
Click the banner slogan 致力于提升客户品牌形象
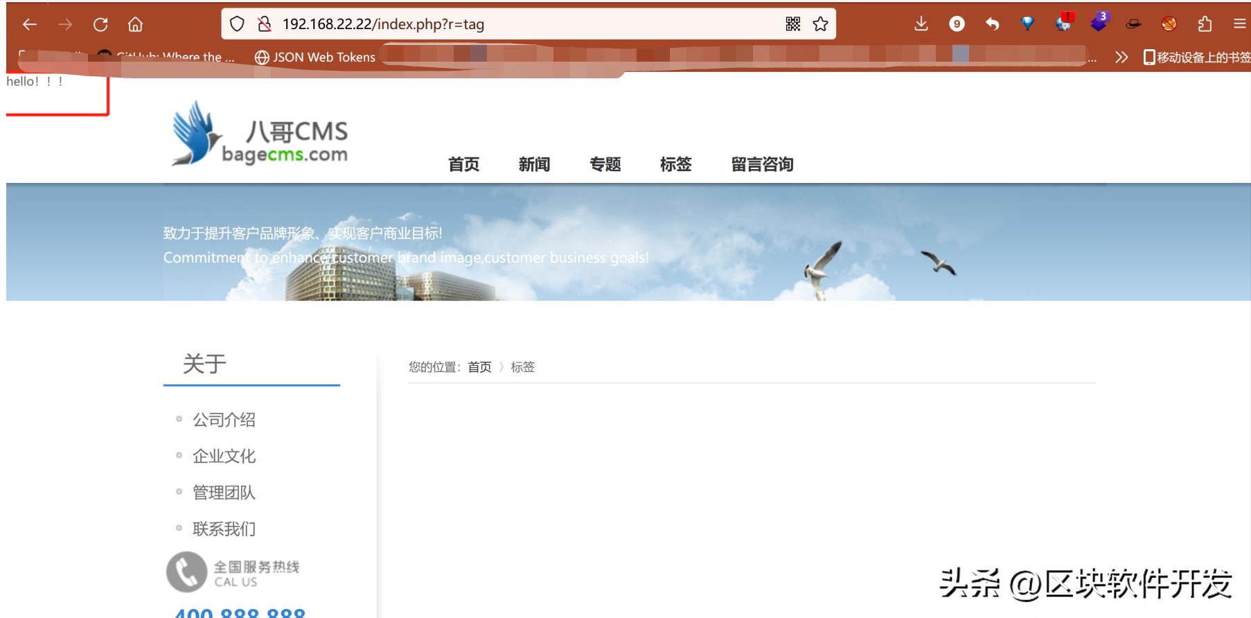[x=302, y=233]
